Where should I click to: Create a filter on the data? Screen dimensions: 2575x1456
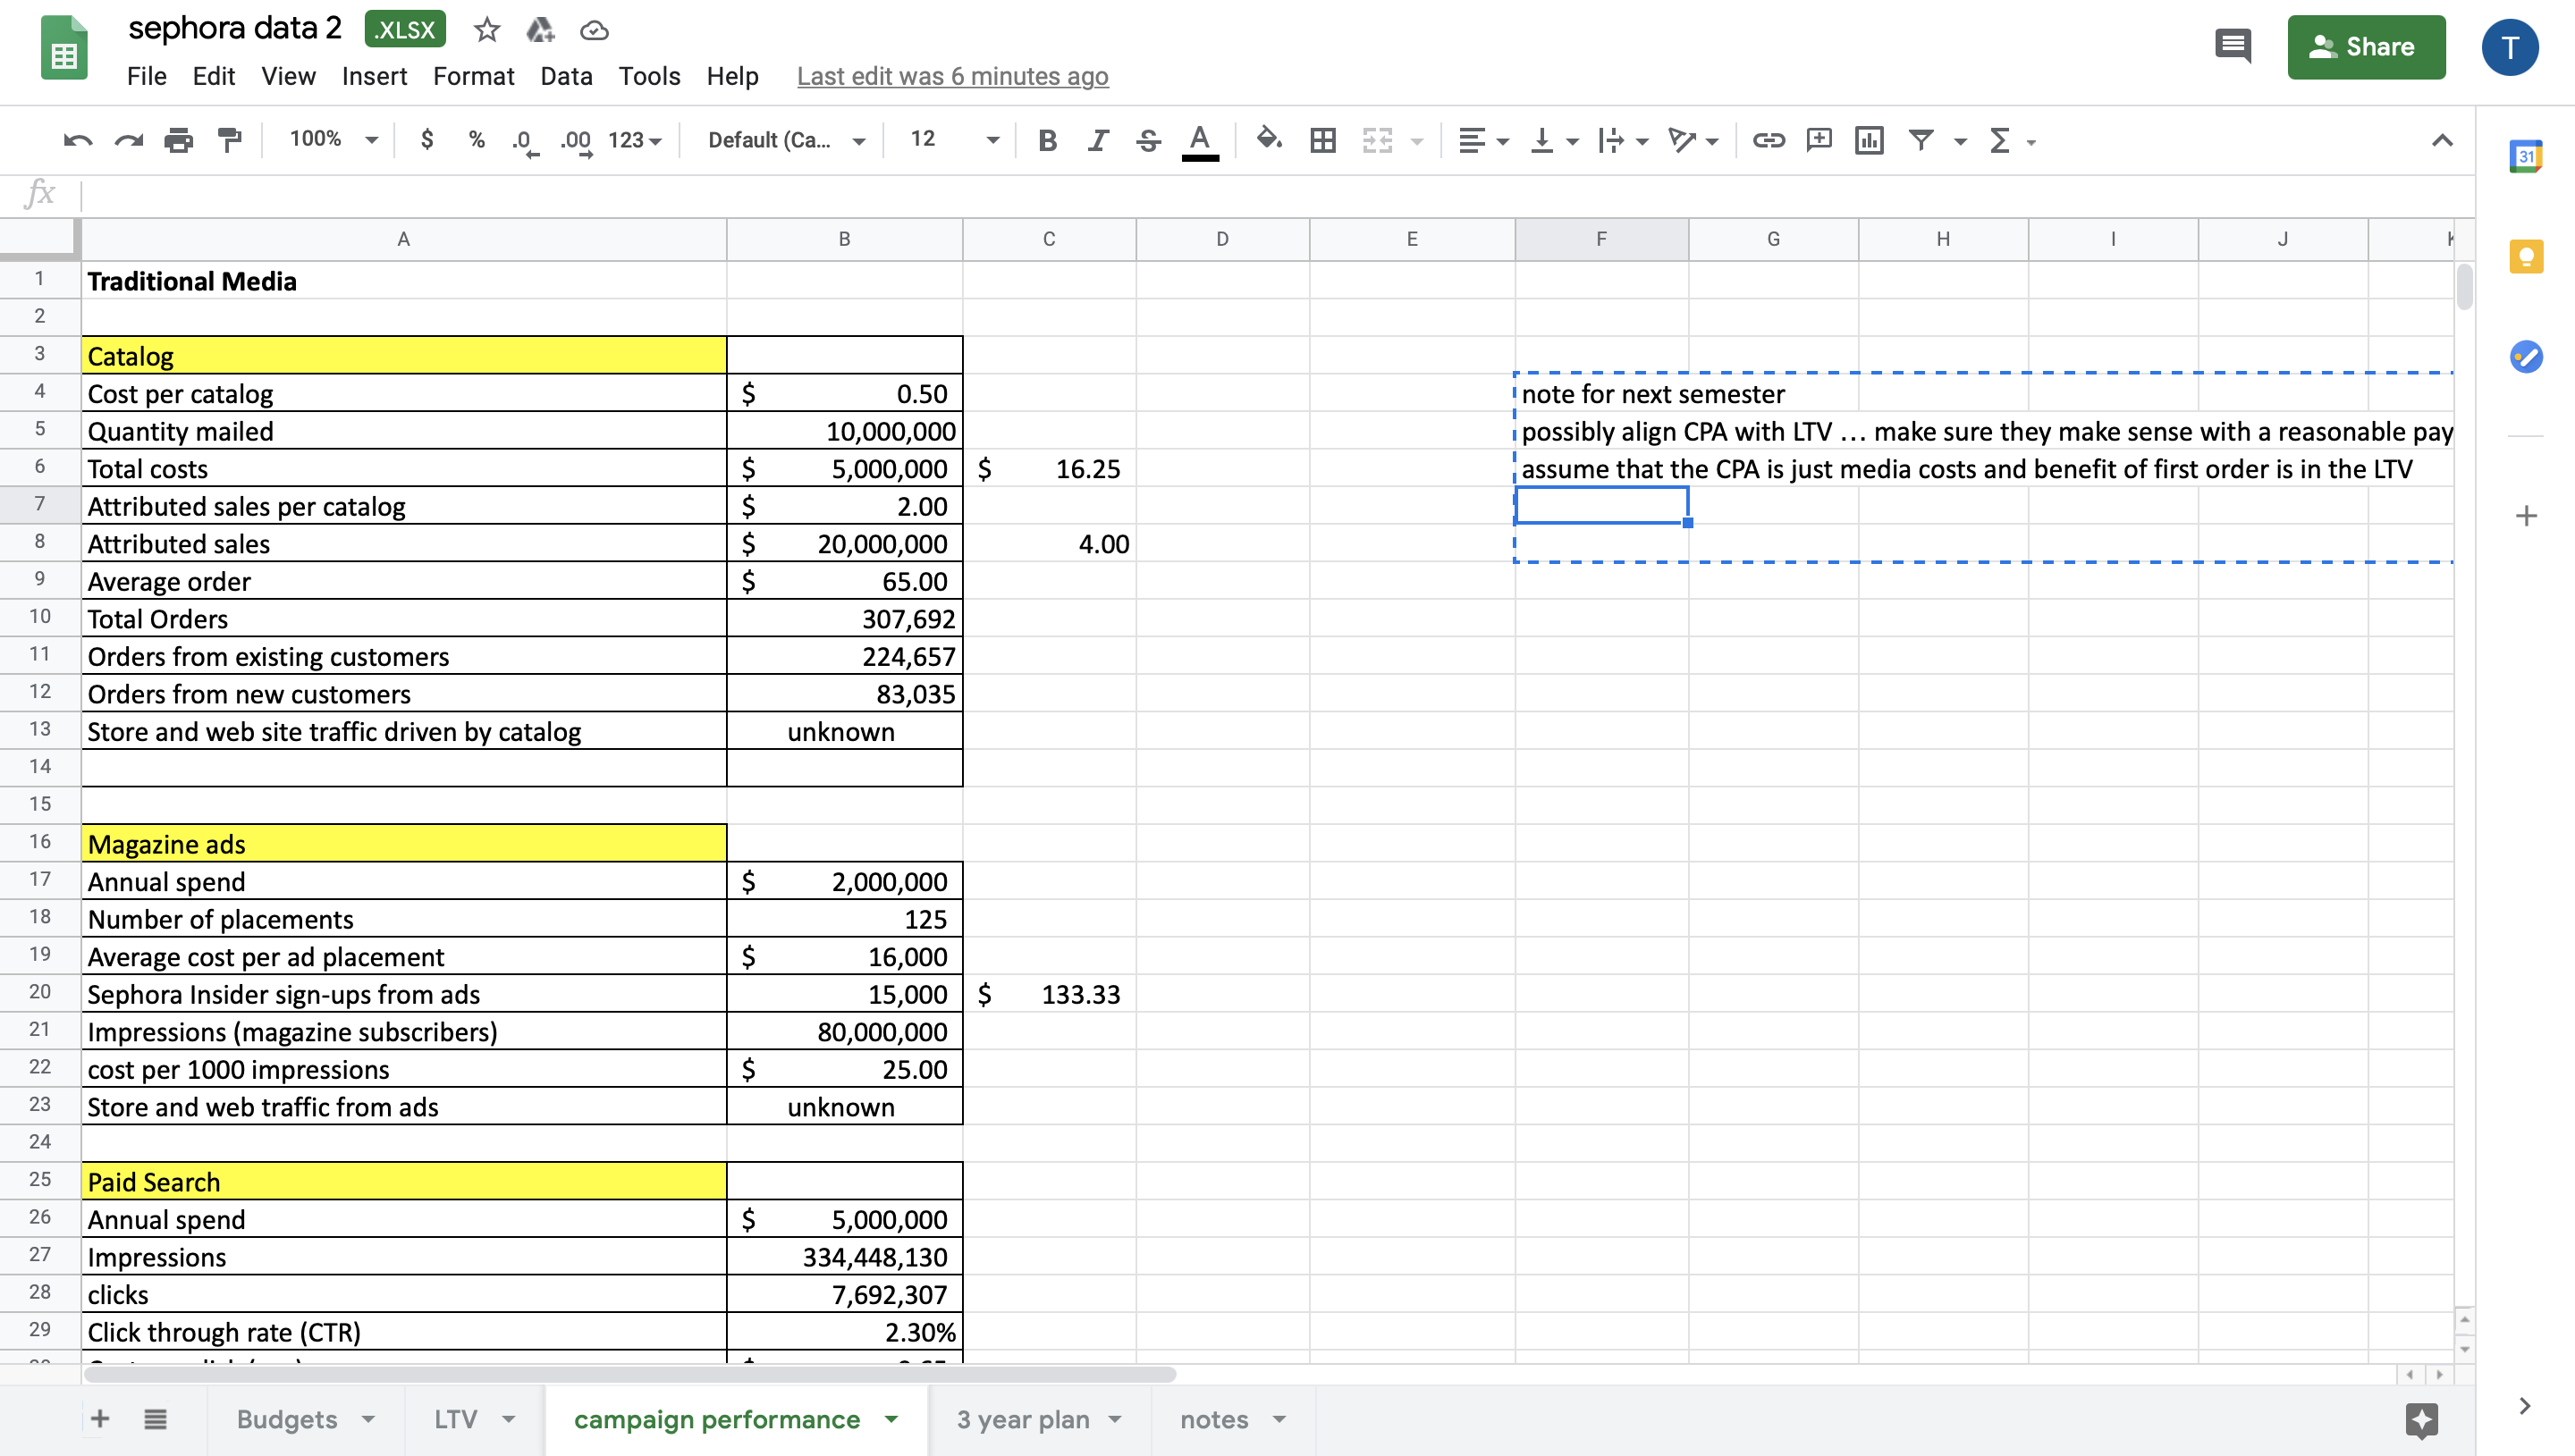click(1920, 141)
